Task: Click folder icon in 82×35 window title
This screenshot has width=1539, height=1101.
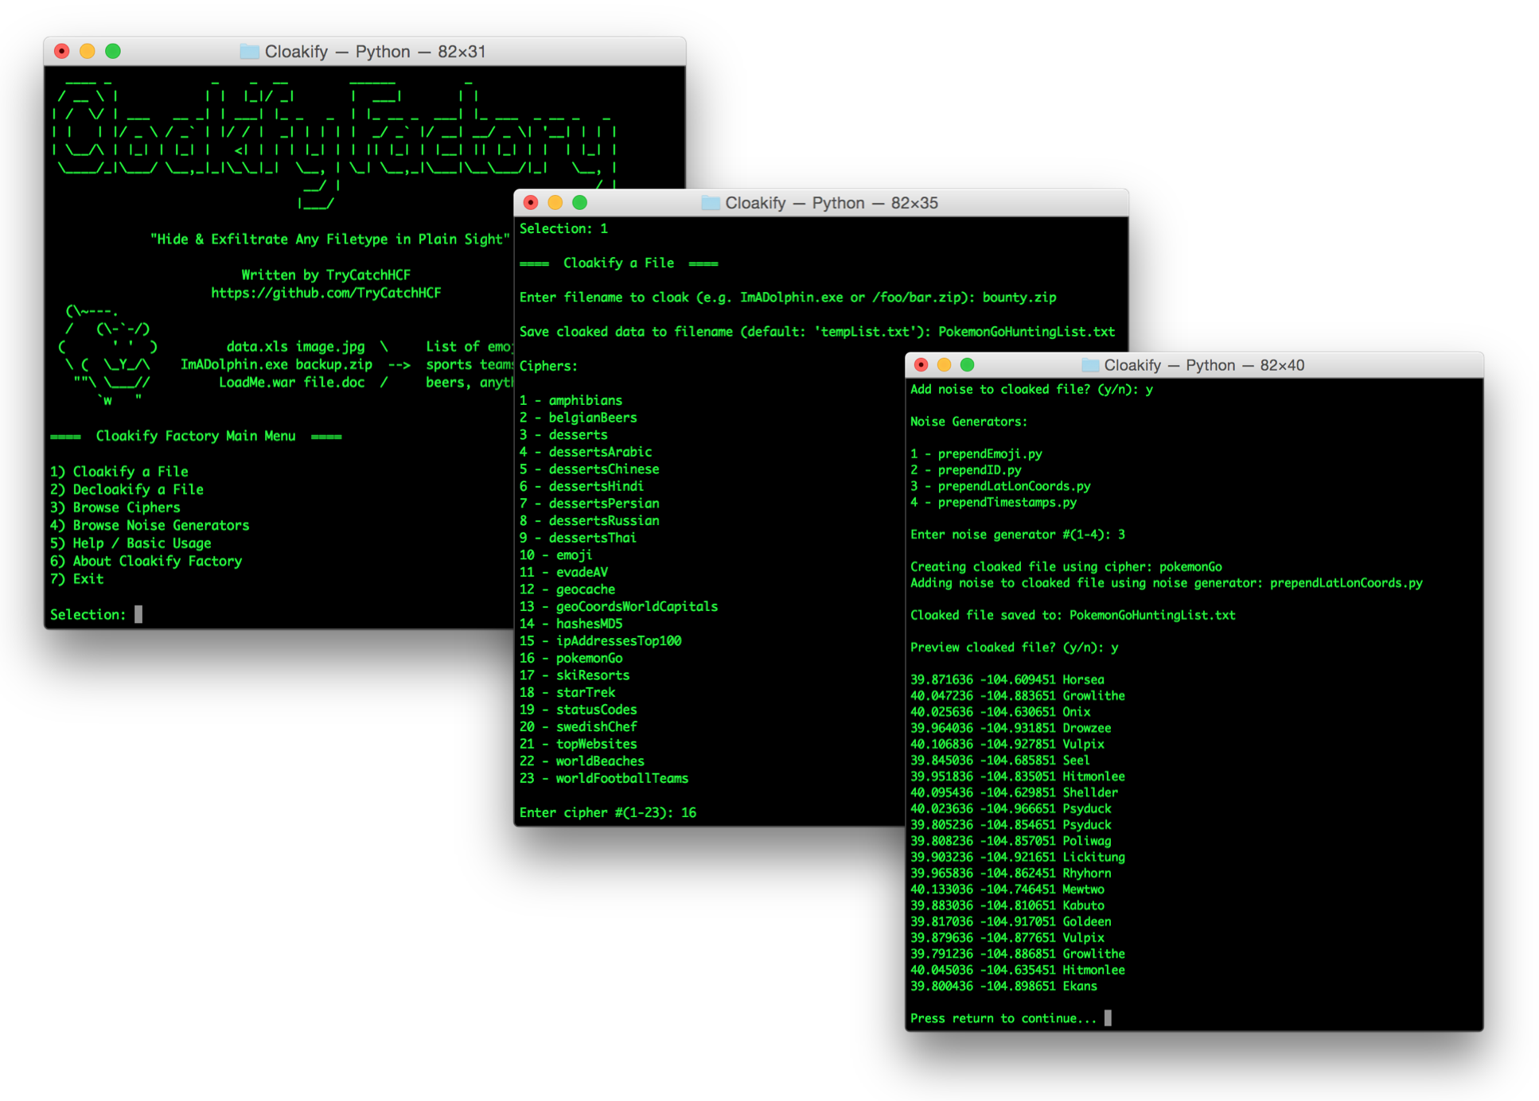Action: coord(710,203)
